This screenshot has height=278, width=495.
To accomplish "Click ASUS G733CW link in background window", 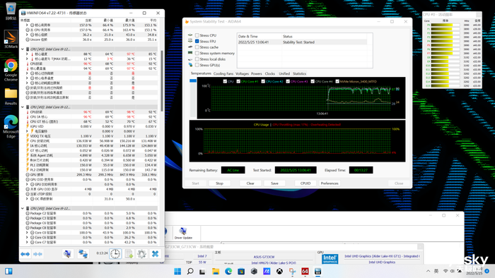I will tap(264, 257).
